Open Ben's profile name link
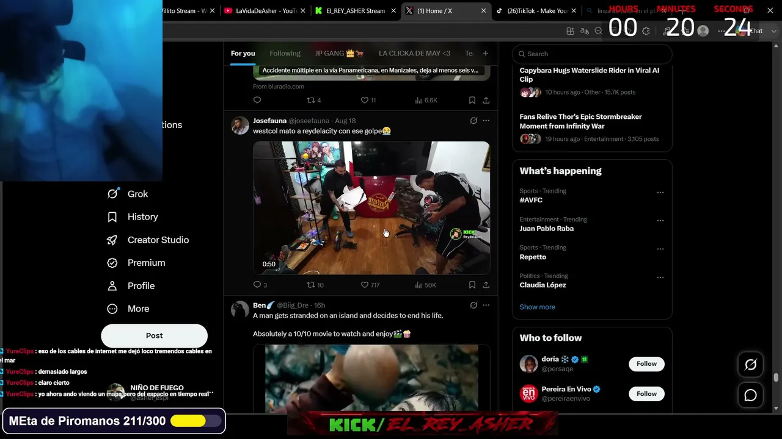The width and height of the screenshot is (782, 439). point(264,305)
